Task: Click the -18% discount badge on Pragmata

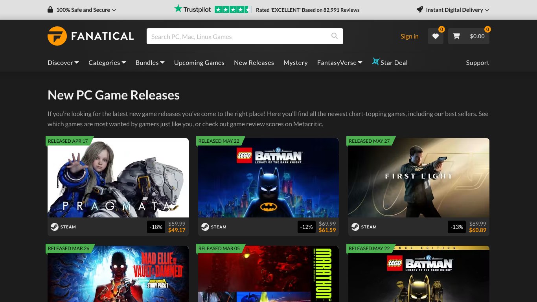Action: [x=156, y=227]
